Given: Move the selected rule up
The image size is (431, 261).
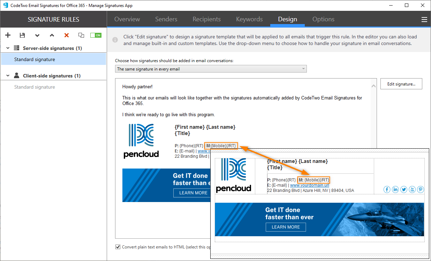Looking at the screenshot, I should coord(52,35).
